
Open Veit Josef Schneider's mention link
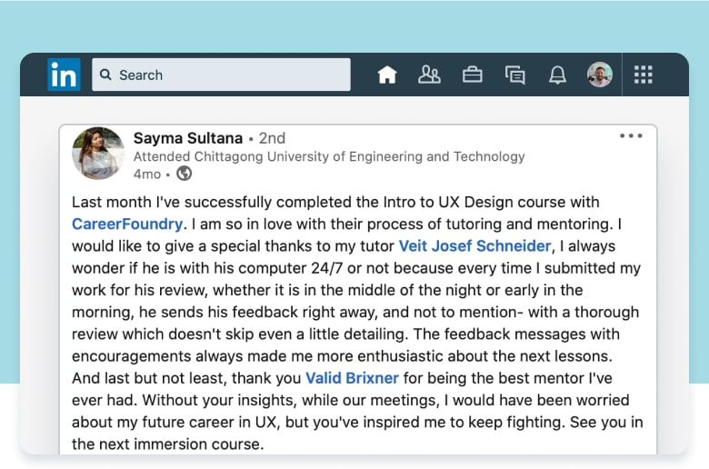point(474,245)
